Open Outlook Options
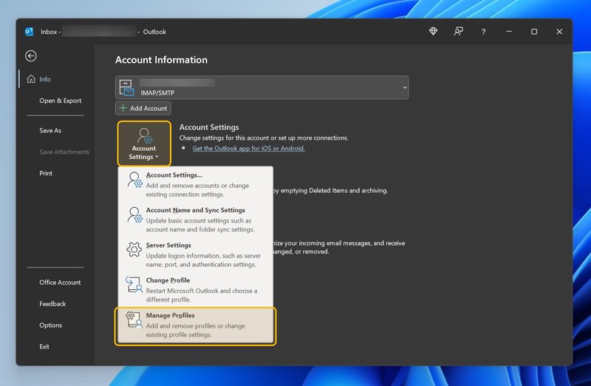The height and width of the screenshot is (386, 591). coord(50,325)
